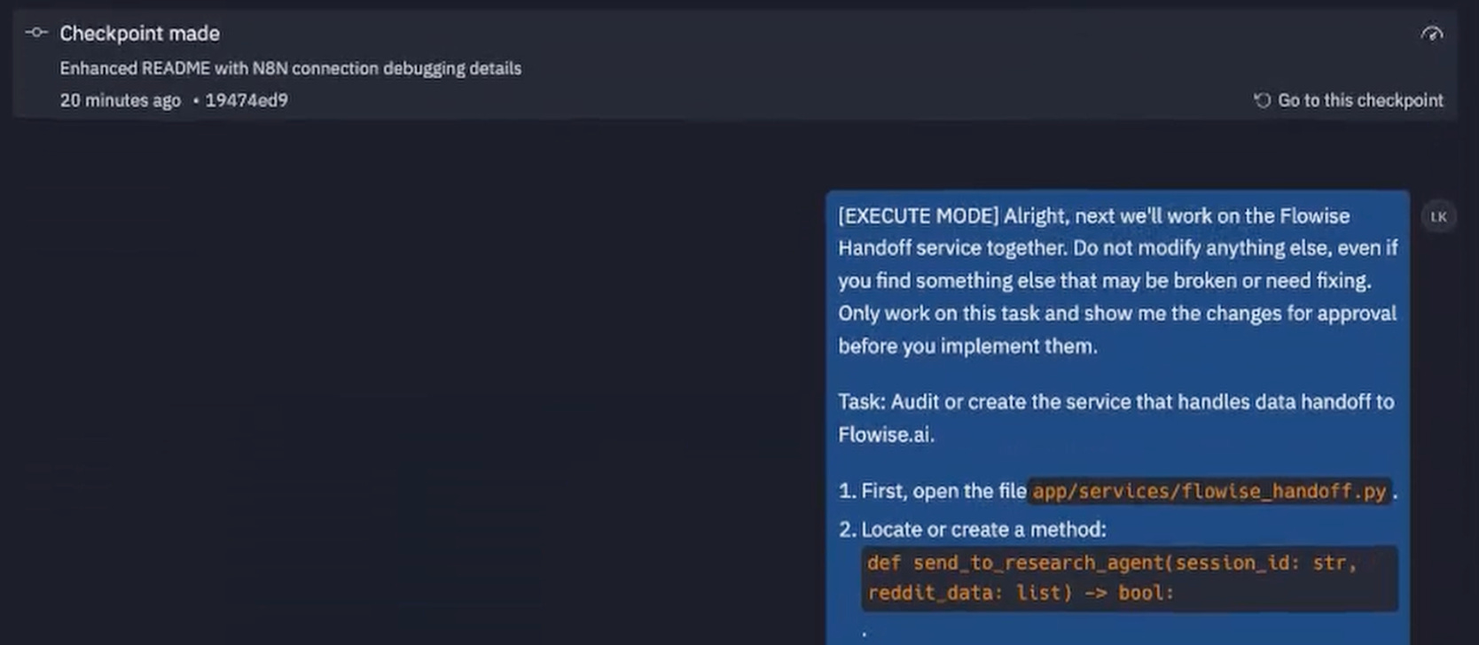This screenshot has width=1479, height=645.
Task: Click the checkpoint commit icon
Action: (36, 33)
